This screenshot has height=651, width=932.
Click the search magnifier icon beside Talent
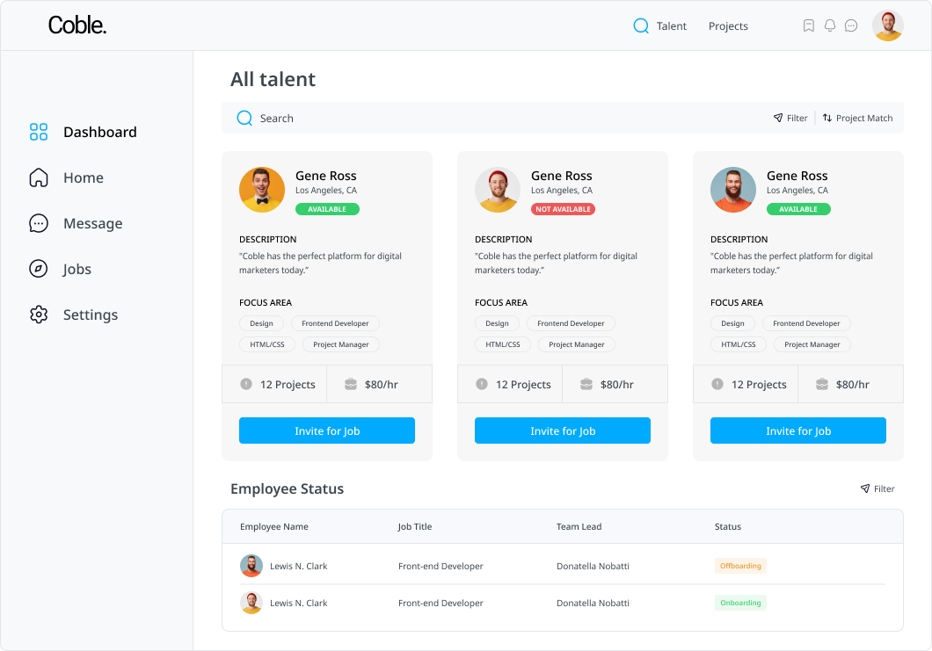pos(641,26)
